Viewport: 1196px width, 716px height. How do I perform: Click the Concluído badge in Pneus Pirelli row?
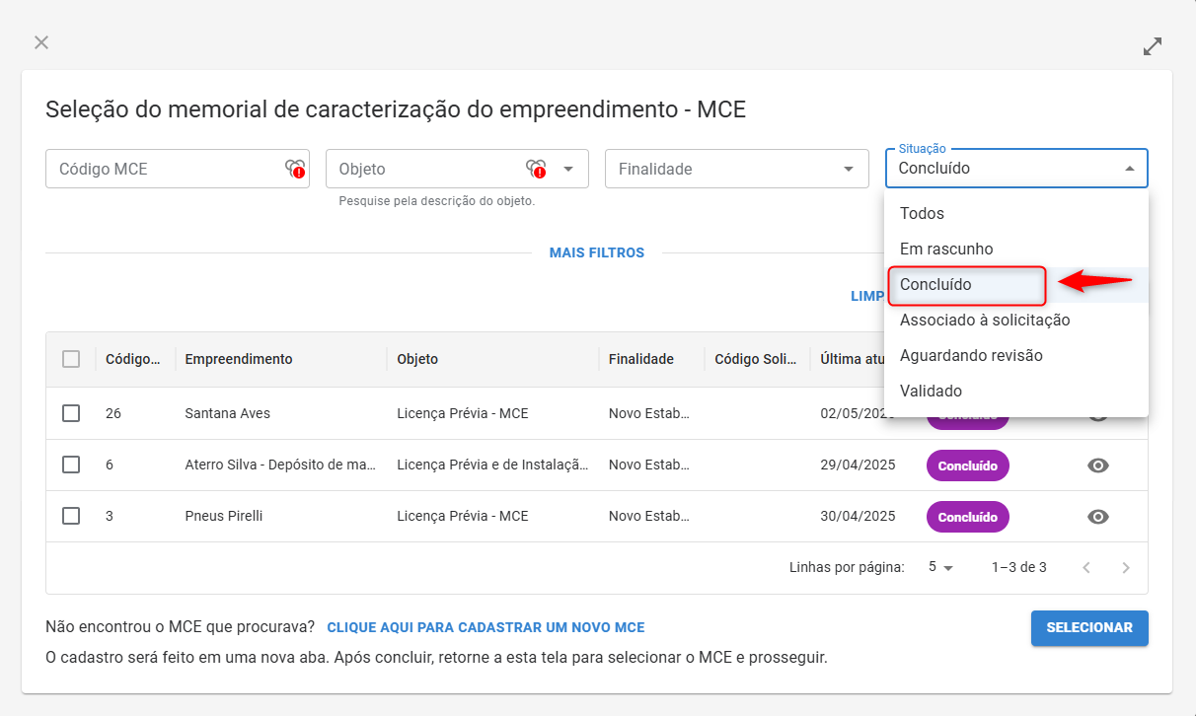tap(968, 517)
